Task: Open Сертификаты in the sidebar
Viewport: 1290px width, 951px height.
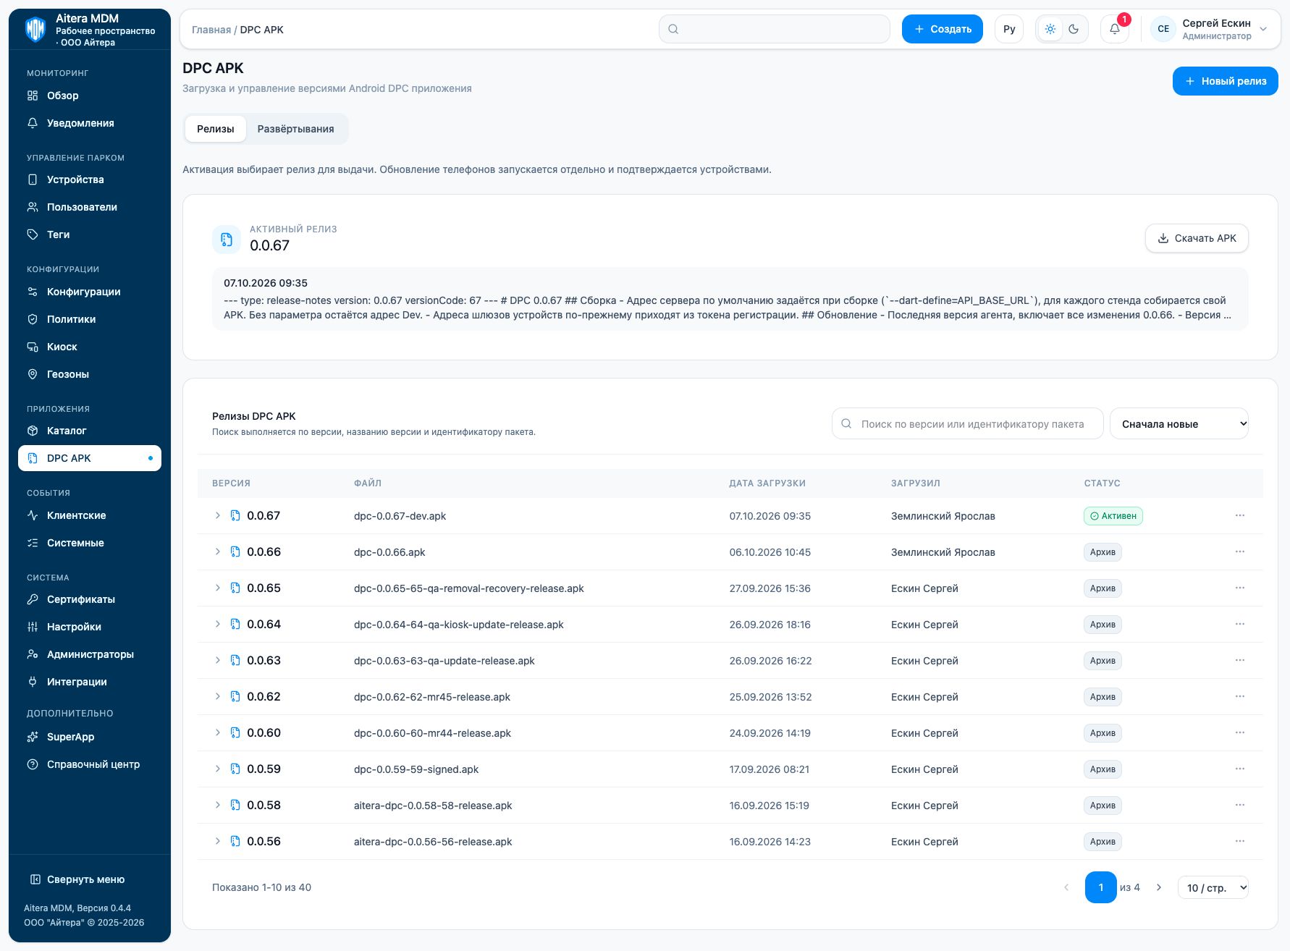Action: click(90, 599)
